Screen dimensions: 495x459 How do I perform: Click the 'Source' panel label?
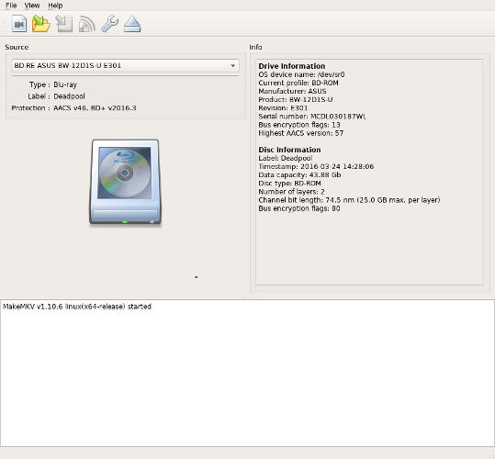point(17,48)
